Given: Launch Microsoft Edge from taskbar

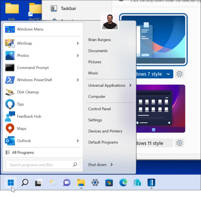Looking at the screenshot, I should (x=123, y=182).
